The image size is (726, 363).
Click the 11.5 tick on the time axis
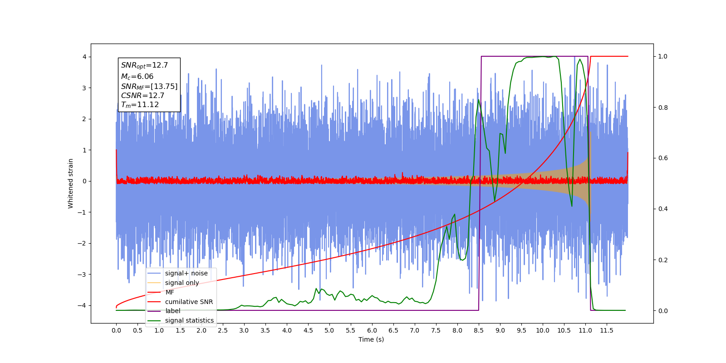607,330
